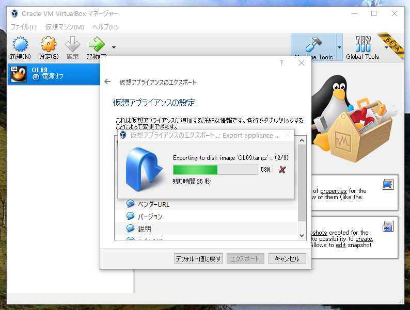Open the Global Tools dropdown arrow
Screen dimensions: 410x310
(386, 47)
